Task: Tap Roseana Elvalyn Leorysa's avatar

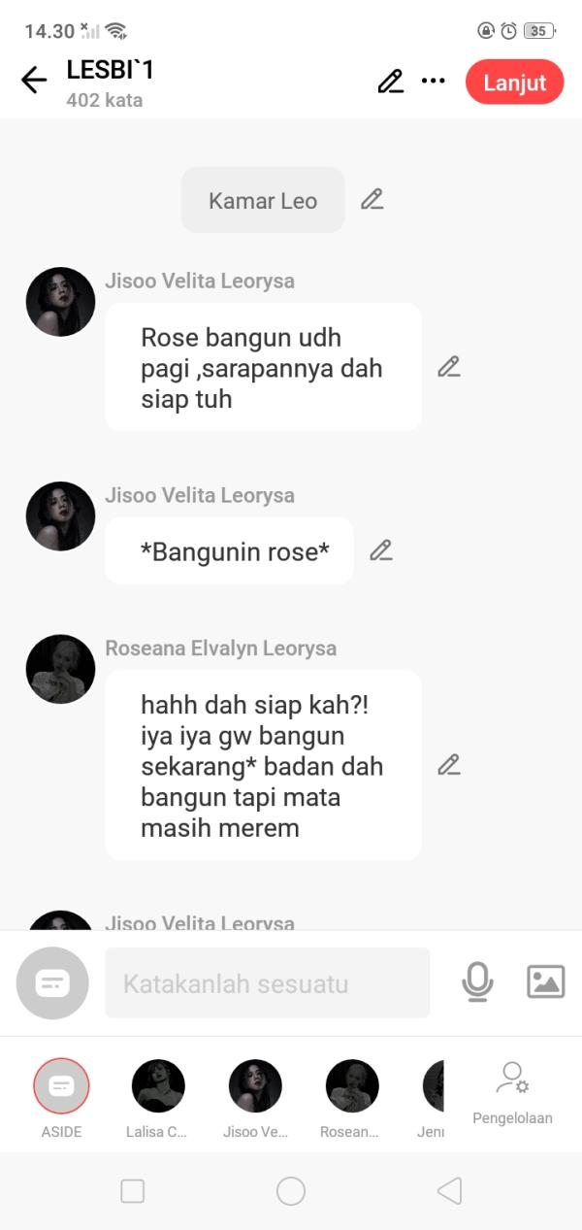Action: (60, 669)
